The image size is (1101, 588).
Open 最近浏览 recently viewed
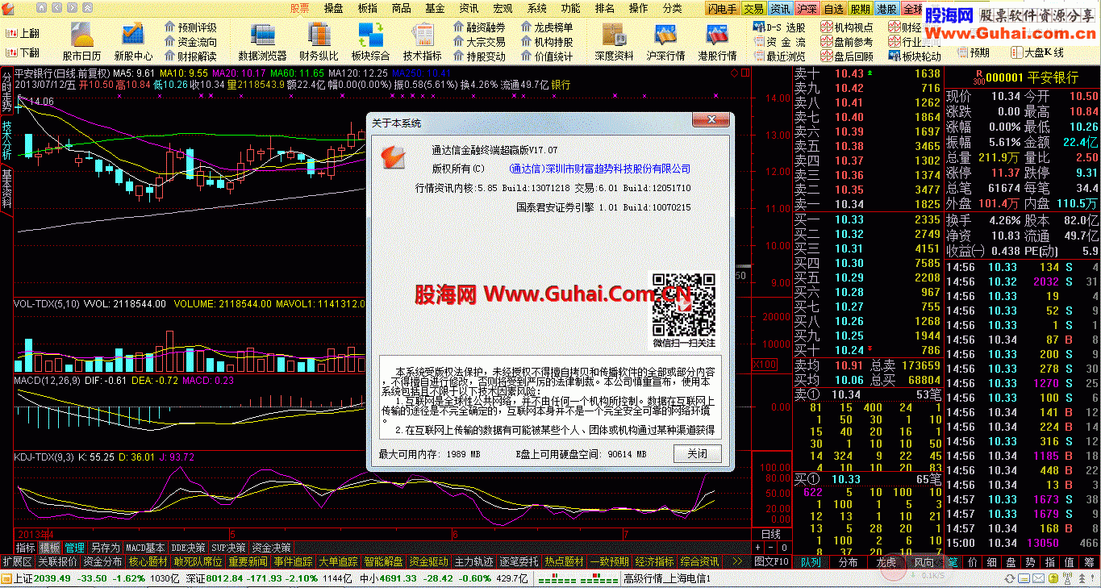pos(779,56)
